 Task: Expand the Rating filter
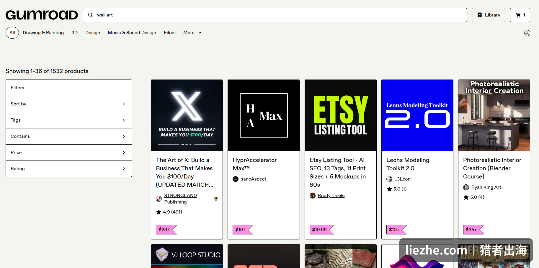click(69, 169)
